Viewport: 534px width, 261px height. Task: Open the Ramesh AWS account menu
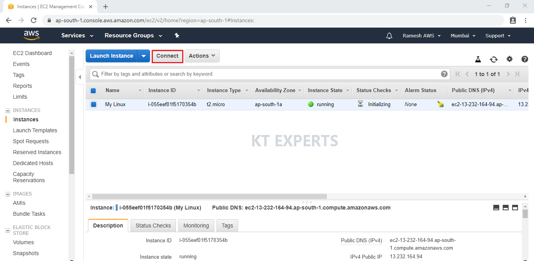(422, 36)
